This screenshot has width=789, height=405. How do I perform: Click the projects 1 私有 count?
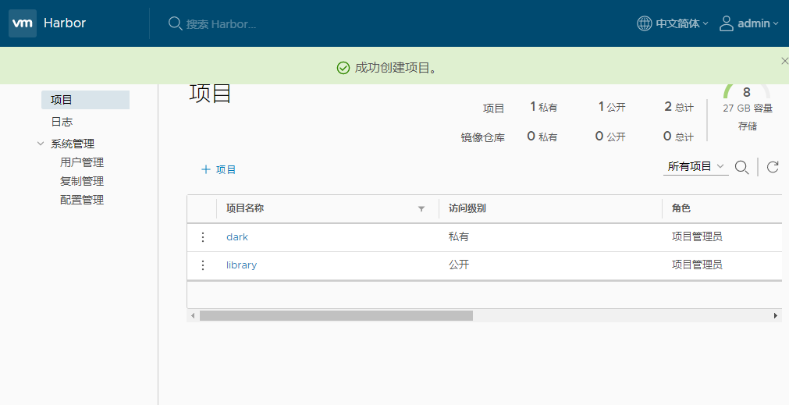pos(543,107)
